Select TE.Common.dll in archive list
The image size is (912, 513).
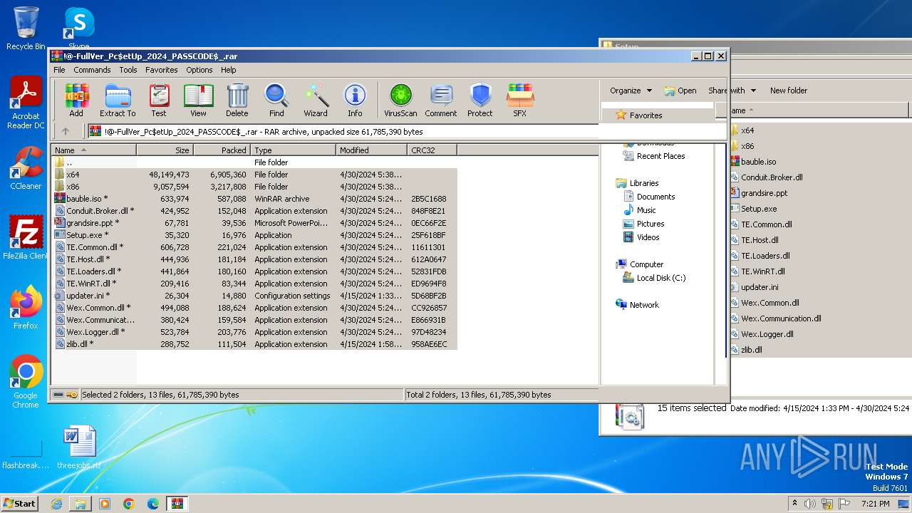pos(255,247)
